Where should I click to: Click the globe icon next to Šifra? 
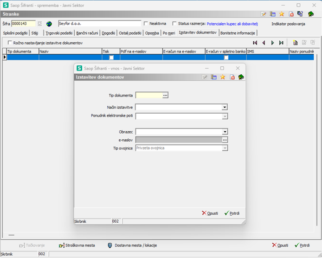tap(49, 24)
